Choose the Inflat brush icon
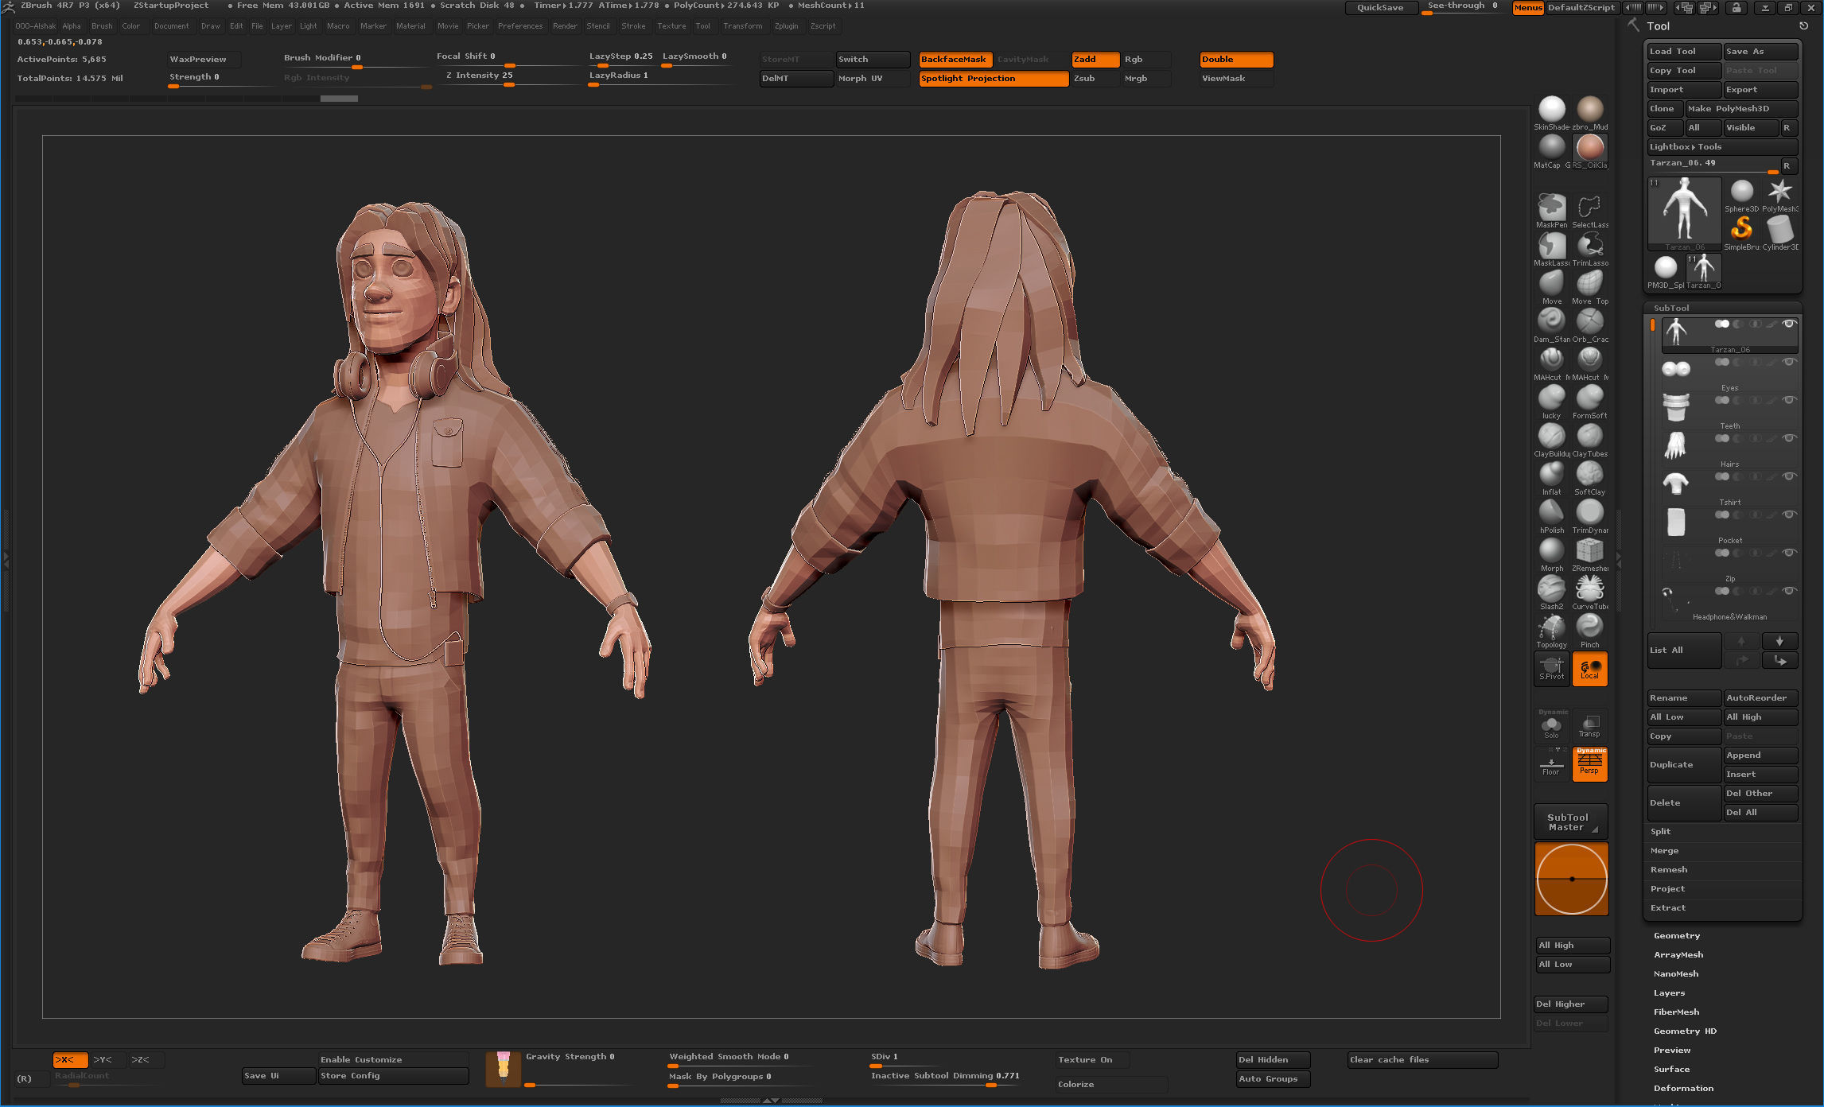The image size is (1824, 1107). [1550, 475]
